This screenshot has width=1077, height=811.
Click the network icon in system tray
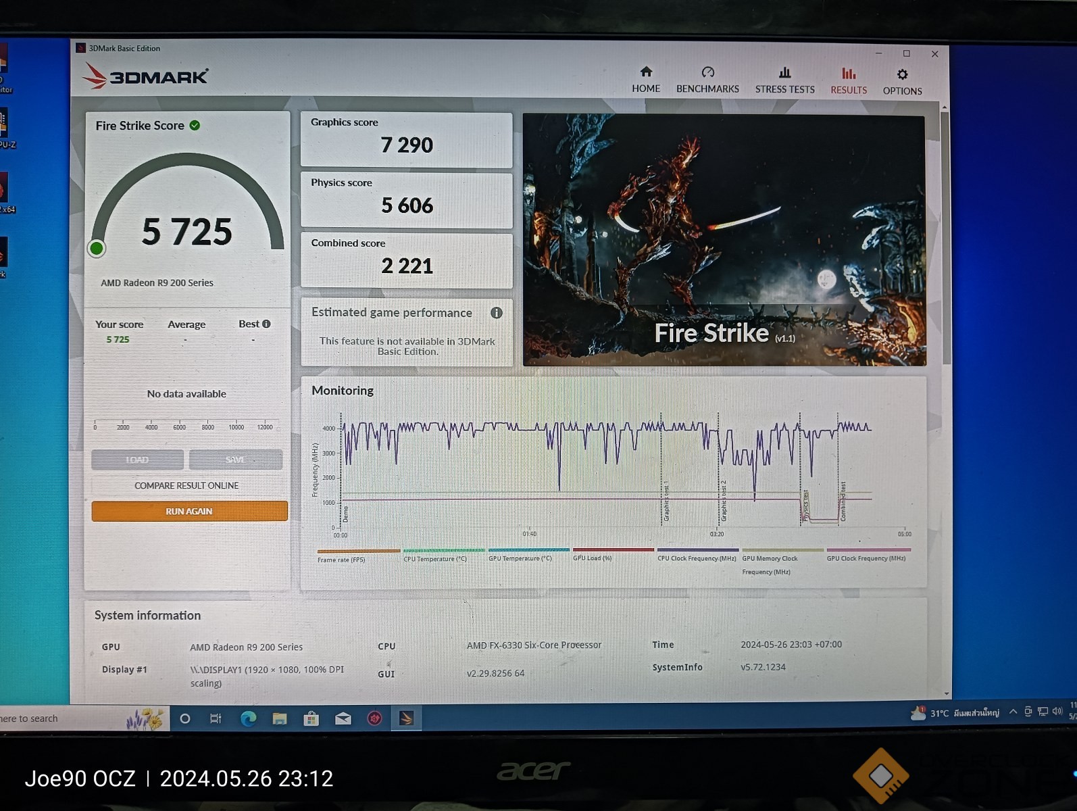(1043, 712)
